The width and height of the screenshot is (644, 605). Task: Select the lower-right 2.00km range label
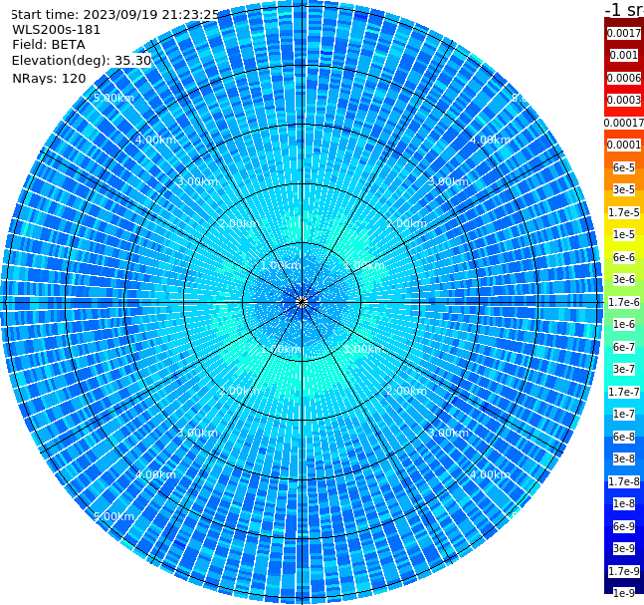point(407,391)
